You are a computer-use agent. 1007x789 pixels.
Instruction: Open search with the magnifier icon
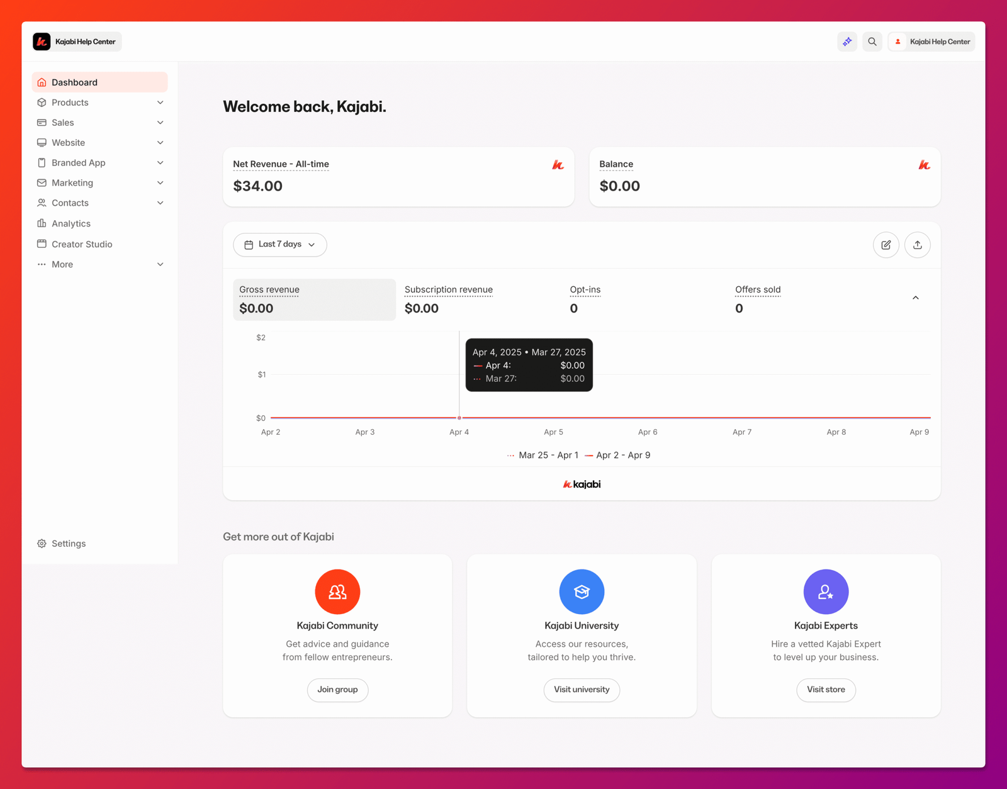pos(872,42)
